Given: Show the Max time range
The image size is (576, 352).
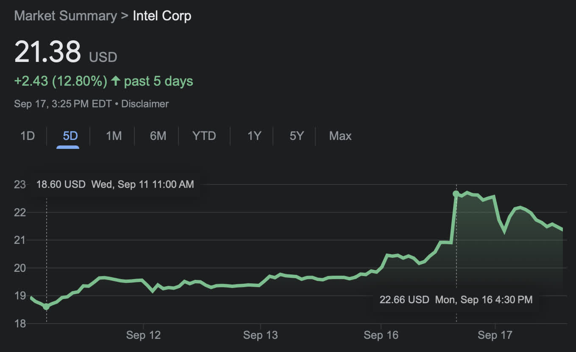Looking at the screenshot, I should [x=340, y=136].
